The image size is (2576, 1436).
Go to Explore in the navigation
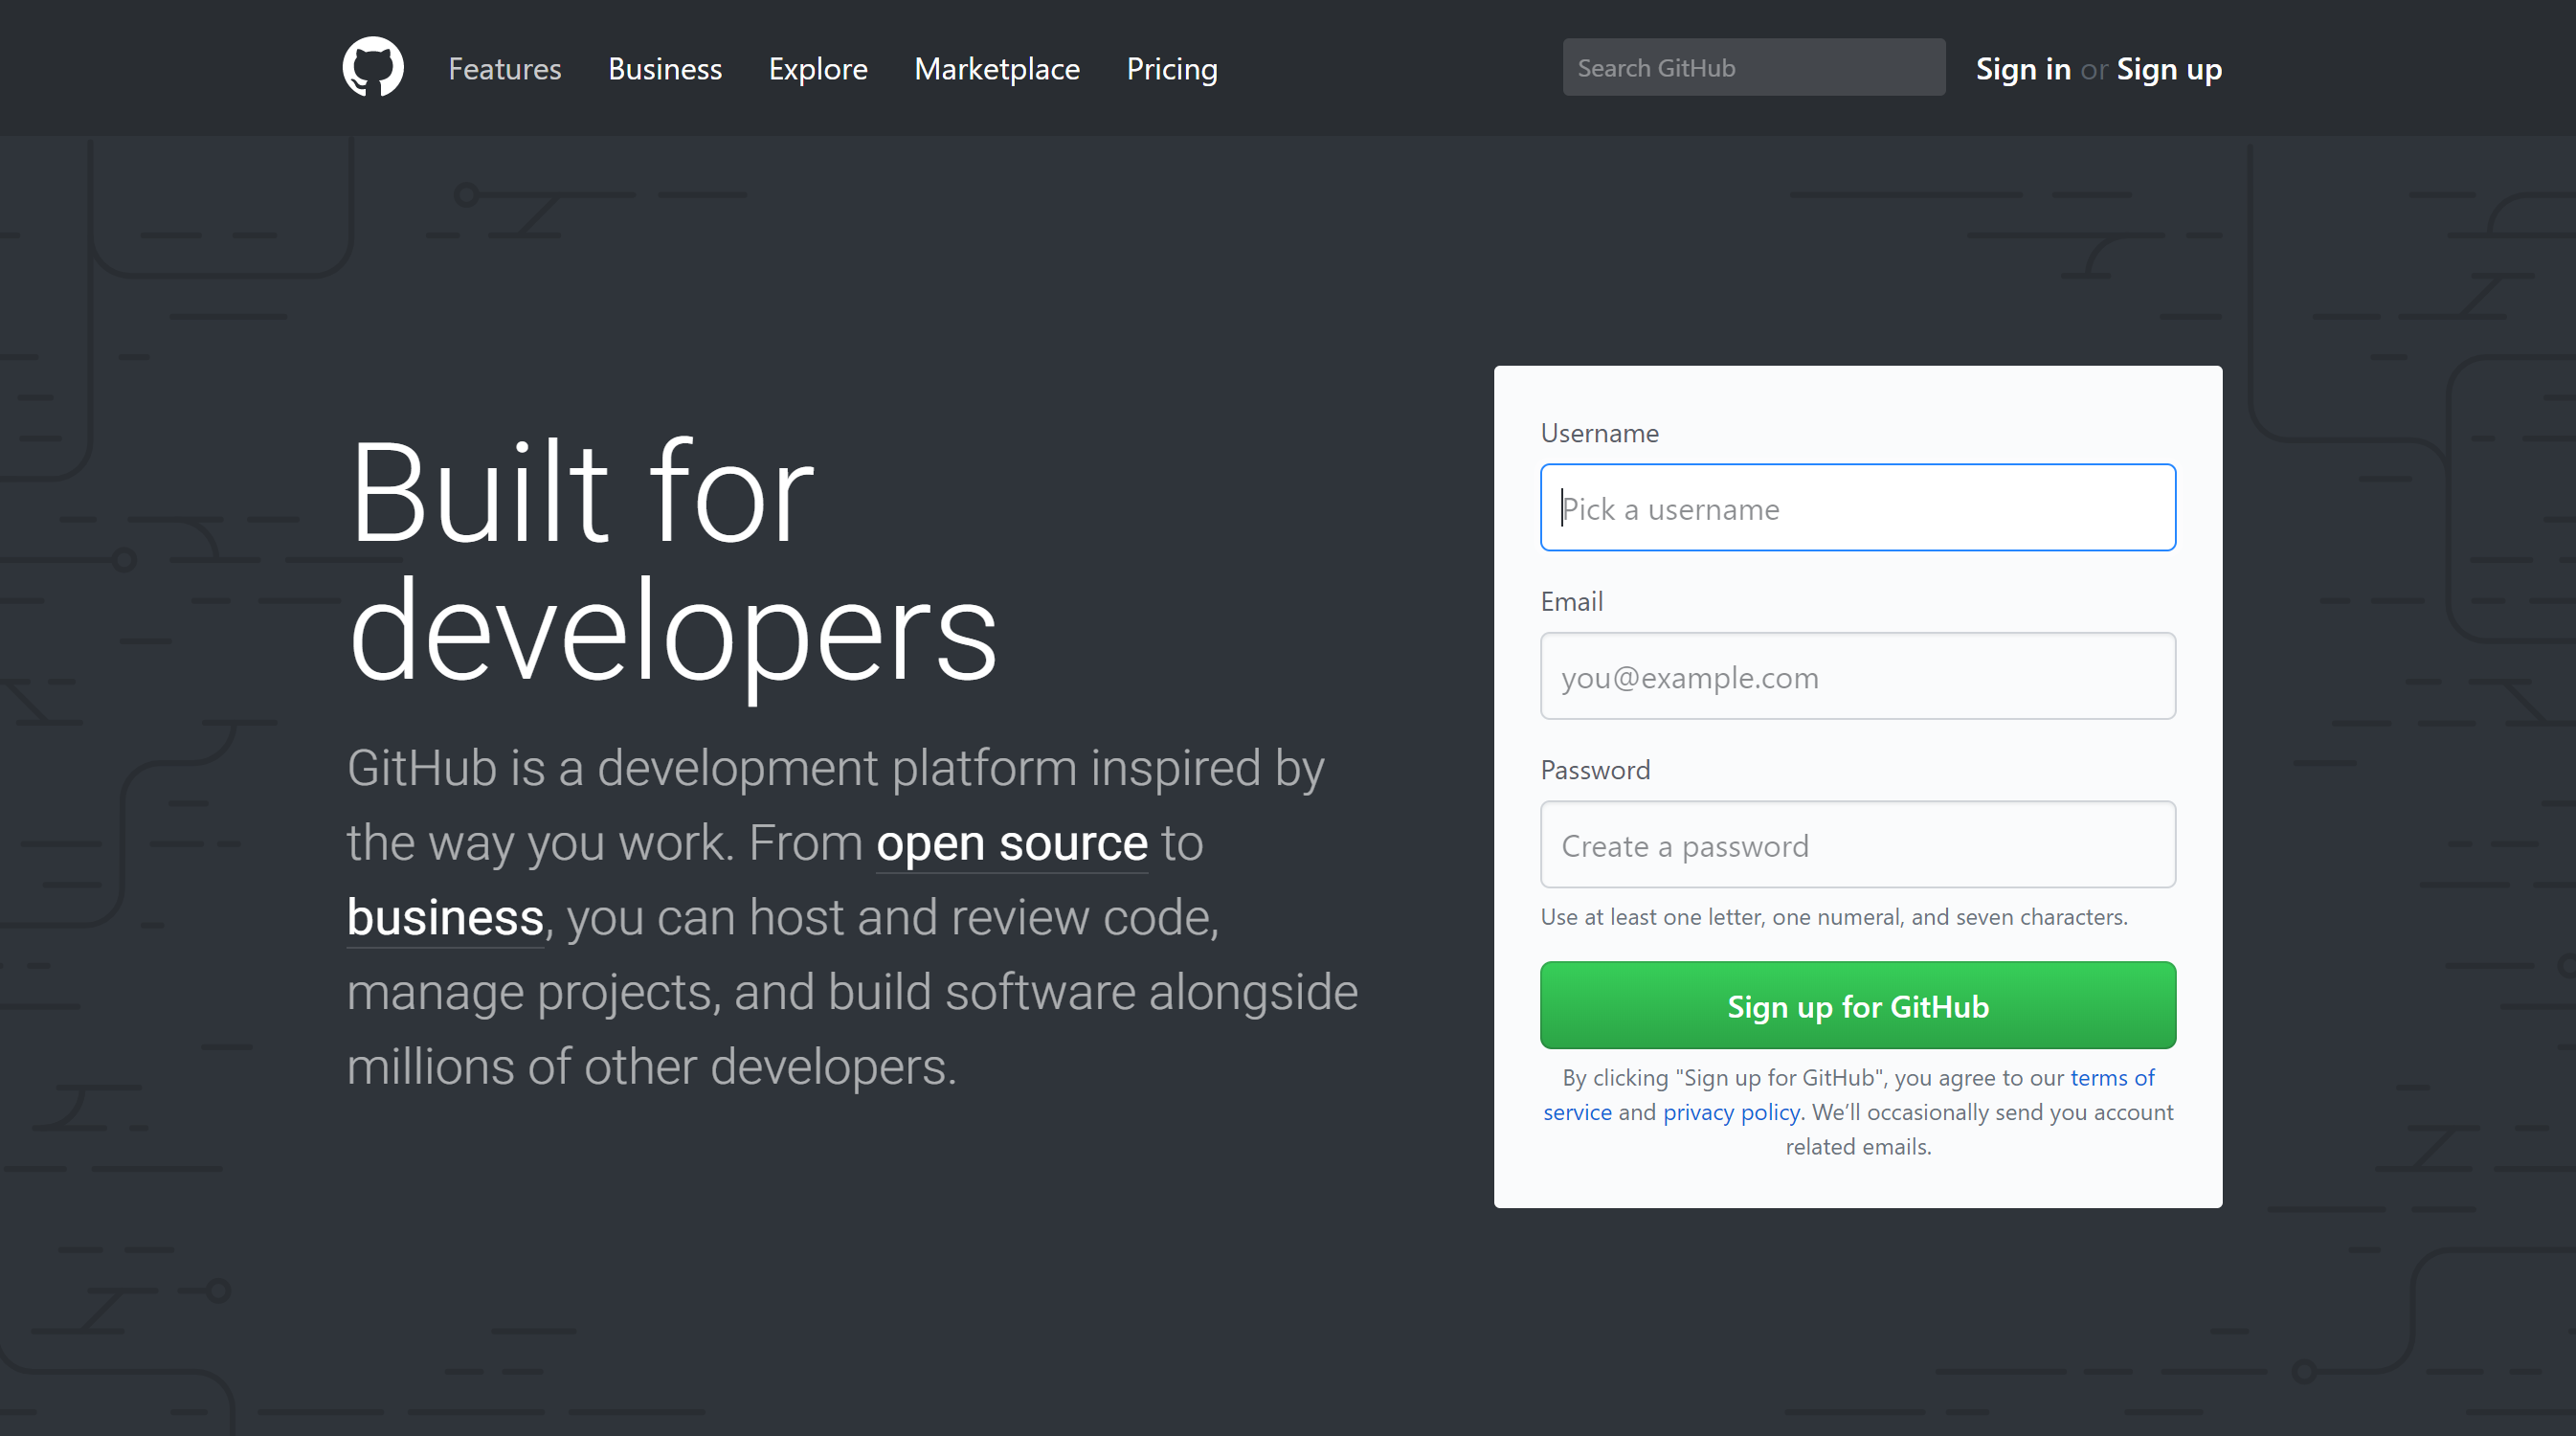[x=818, y=68]
